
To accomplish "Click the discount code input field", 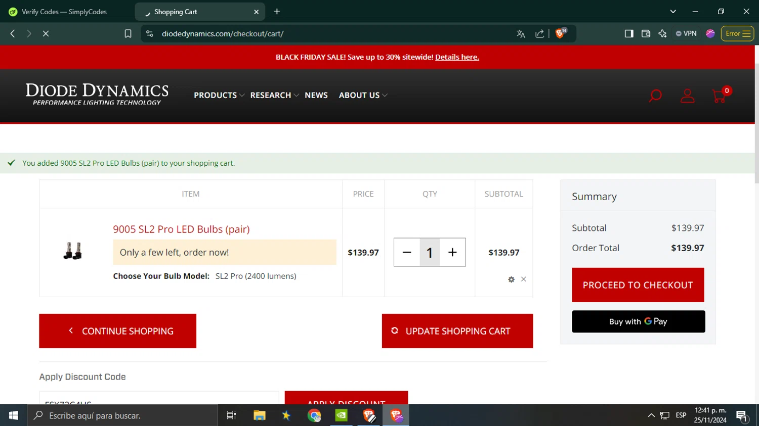I will pyautogui.click(x=159, y=398).
